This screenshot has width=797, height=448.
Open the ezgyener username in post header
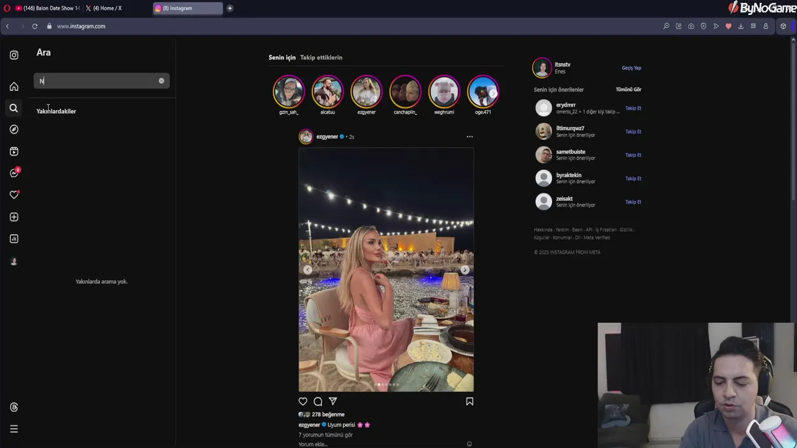327,136
